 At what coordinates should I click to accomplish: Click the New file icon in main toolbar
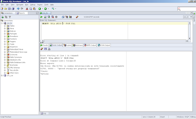[x=2, y=9]
